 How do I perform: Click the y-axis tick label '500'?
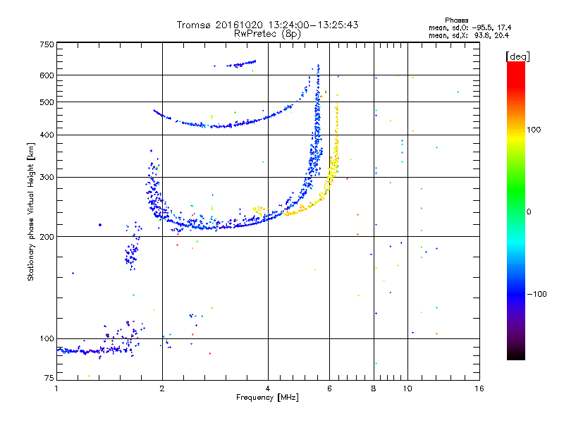[x=47, y=102]
